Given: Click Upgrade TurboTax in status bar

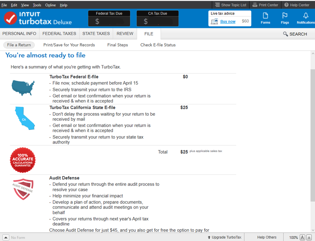Looking at the screenshot, I should tap(225, 238).
